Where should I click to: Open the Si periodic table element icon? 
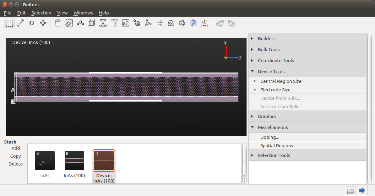(126, 23)
